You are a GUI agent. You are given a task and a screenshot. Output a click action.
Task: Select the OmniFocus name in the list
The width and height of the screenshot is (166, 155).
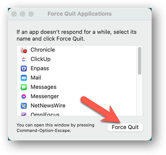pos(45,114)
